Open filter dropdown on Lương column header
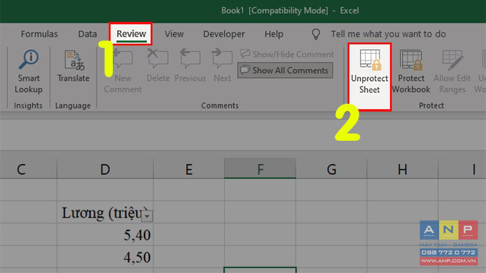 [147, 215]
